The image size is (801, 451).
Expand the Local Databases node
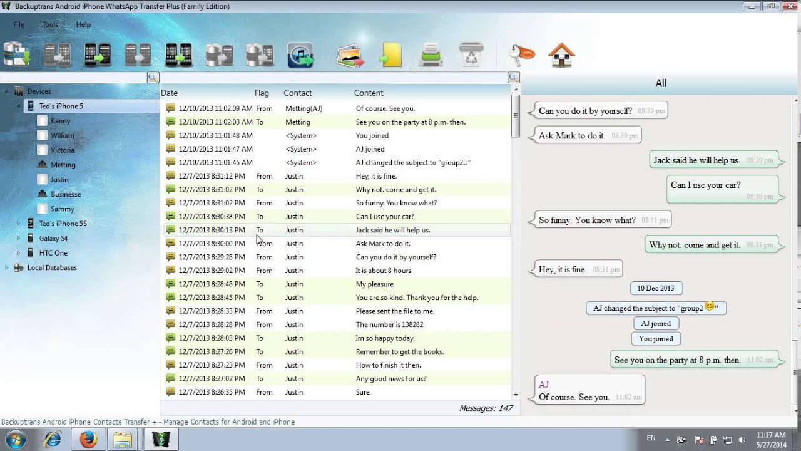tap(7, 267)
